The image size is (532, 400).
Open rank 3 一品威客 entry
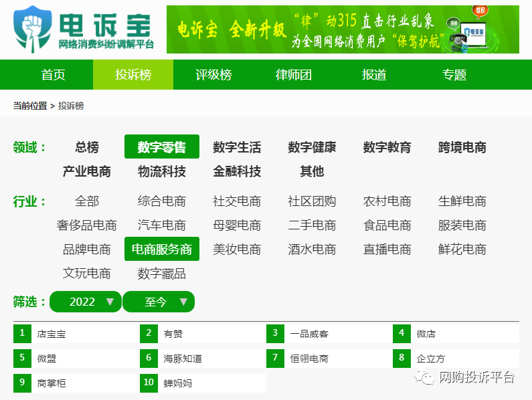point(329,334)
